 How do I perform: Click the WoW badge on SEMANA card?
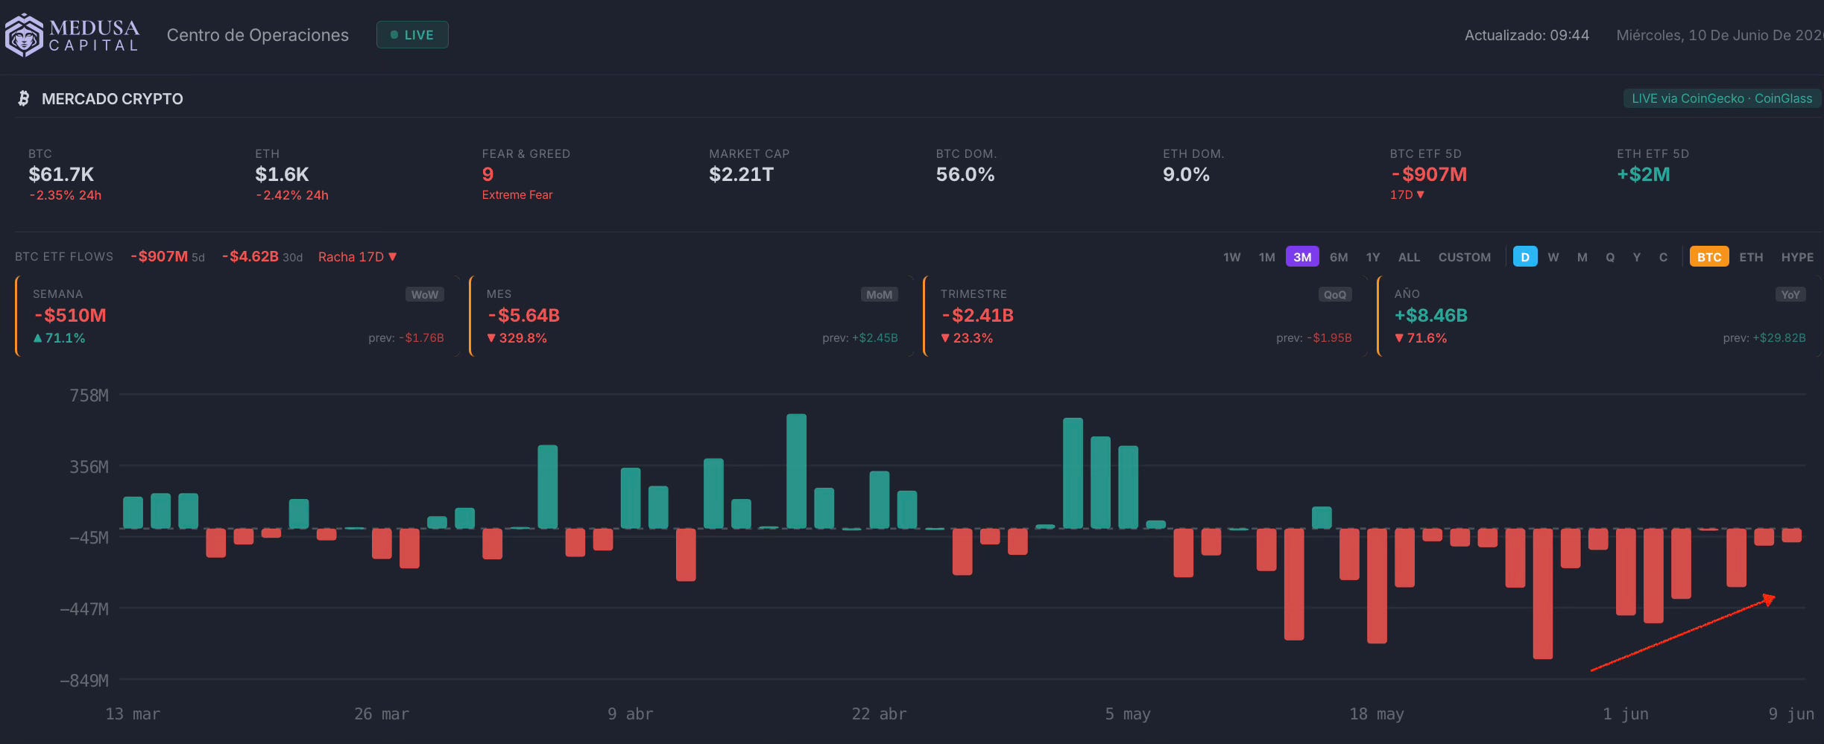coord(425,295)
